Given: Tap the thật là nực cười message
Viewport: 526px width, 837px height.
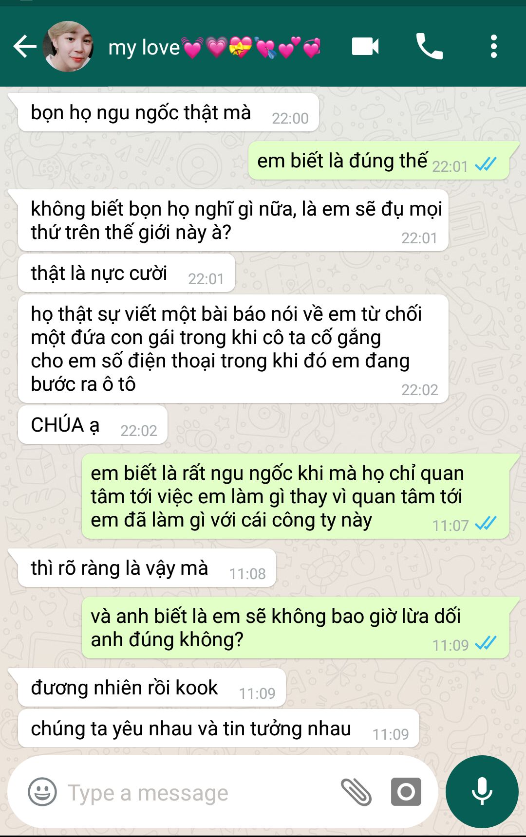Looking at the screenshot, I should point(127,273).
